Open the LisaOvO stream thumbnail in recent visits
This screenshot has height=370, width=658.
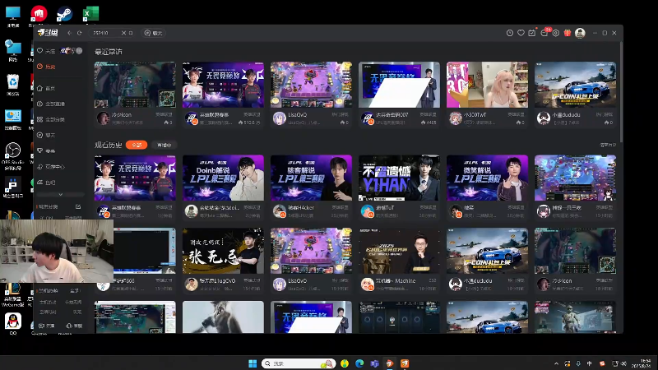point(311,85)
